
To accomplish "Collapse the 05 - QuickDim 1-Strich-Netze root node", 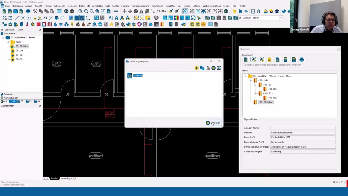I will pos(246,76).
